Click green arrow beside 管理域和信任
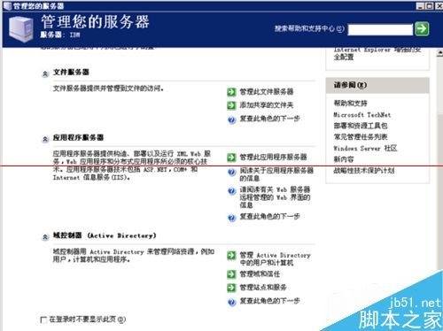The width and height of the screenshot is (443, 331). pos(231,274)
